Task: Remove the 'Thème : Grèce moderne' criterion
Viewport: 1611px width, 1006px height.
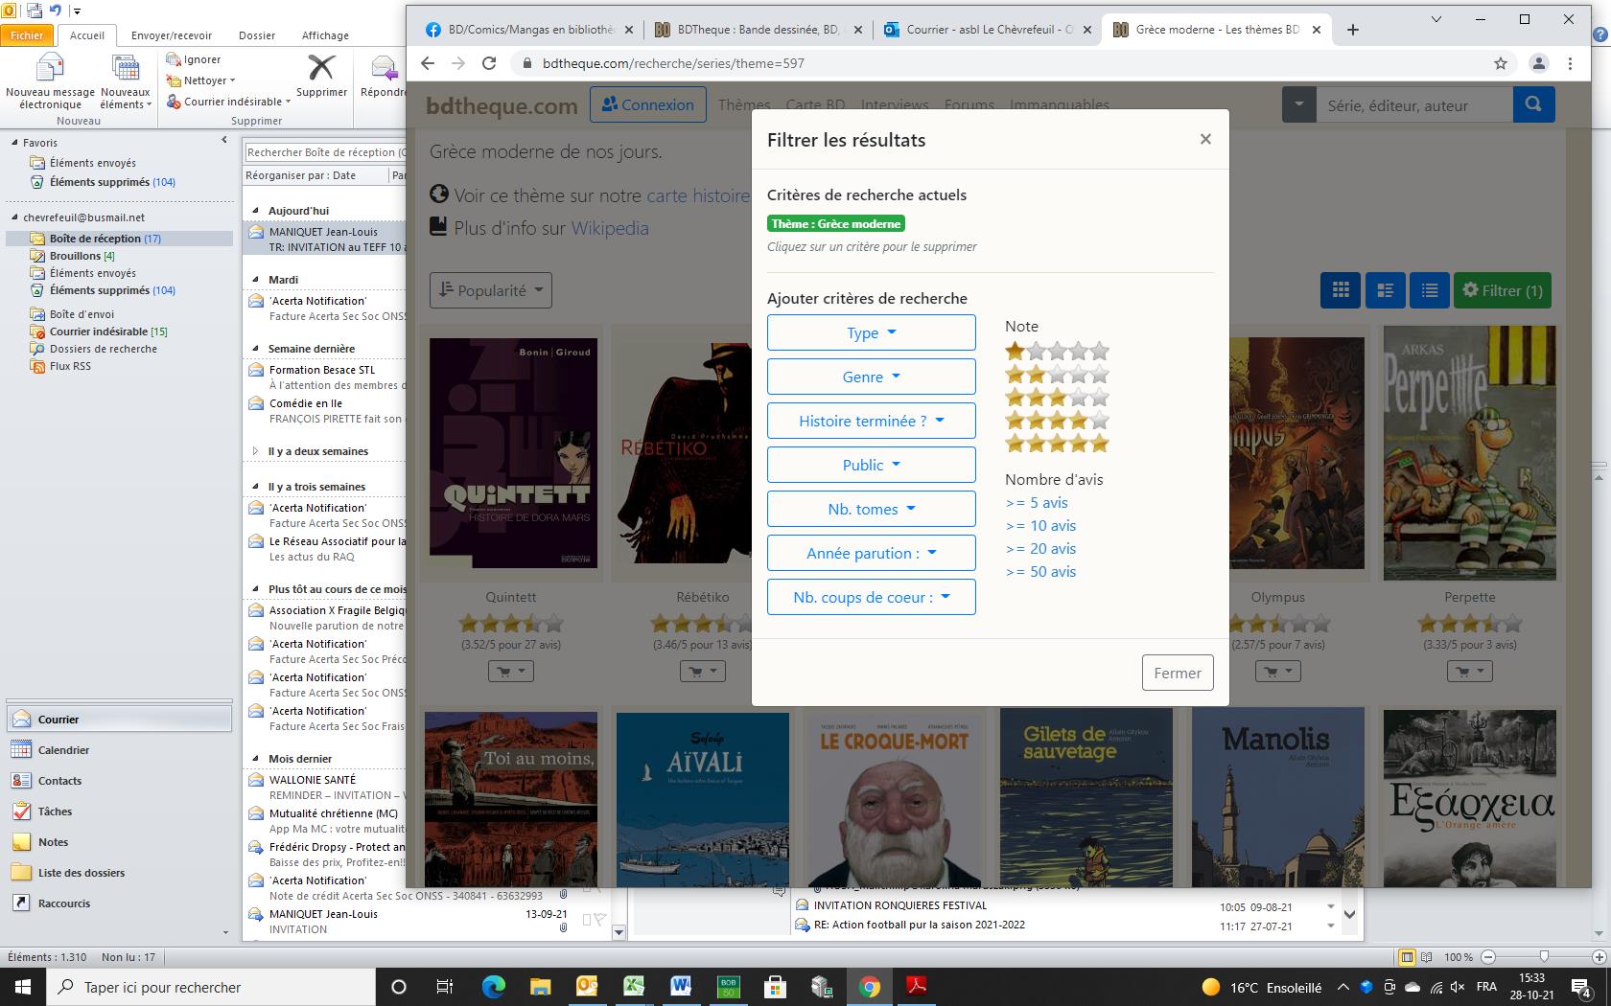Action: 836,223
